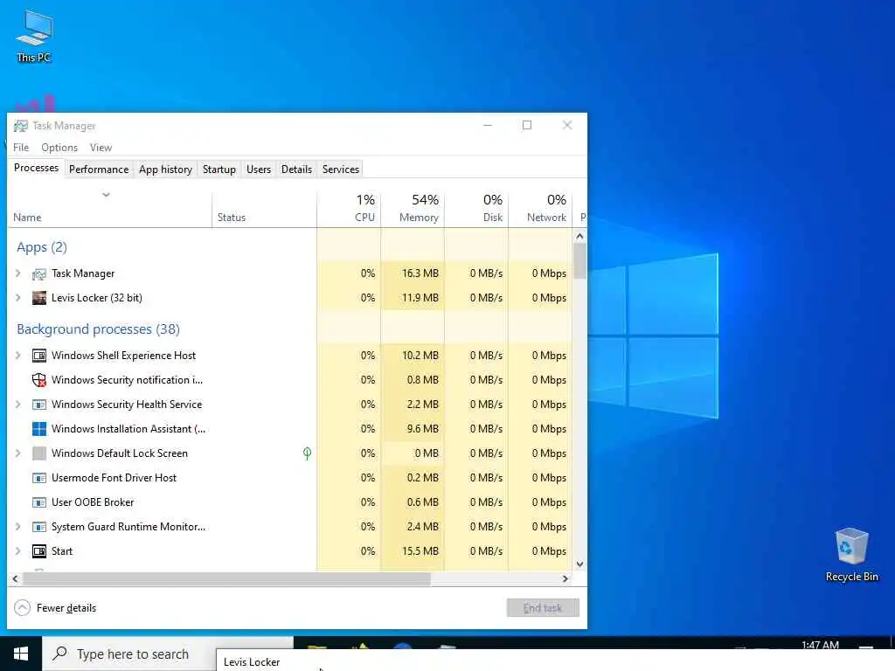Select the This PC desktop icon
Screen dimensions: 895x671
coord(34,37)
